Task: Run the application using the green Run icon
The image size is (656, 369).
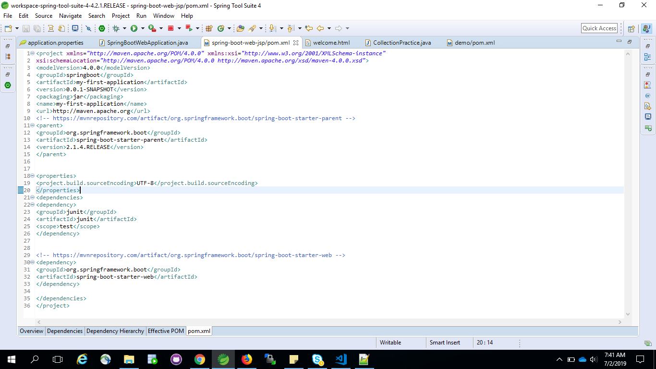Action: coord(134,28)
